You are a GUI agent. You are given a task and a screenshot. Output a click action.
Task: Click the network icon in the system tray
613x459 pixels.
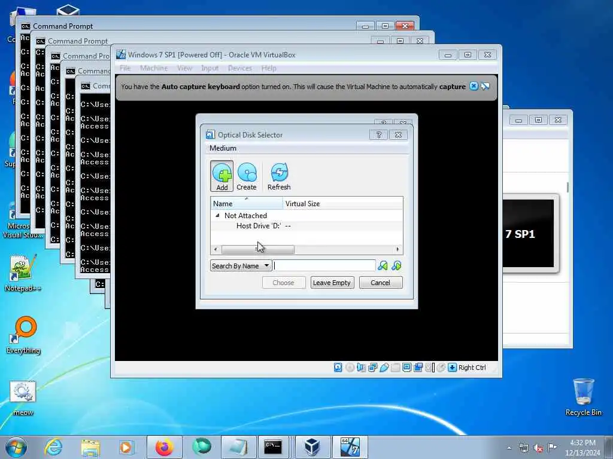pyautogui.click(x=523, y=448)
